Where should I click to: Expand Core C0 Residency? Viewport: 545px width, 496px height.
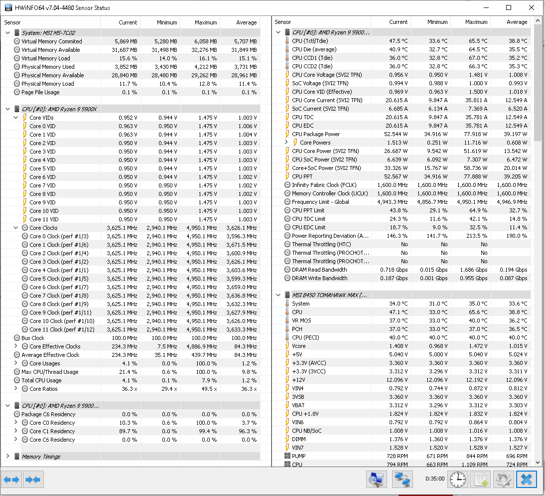point(15,422)
